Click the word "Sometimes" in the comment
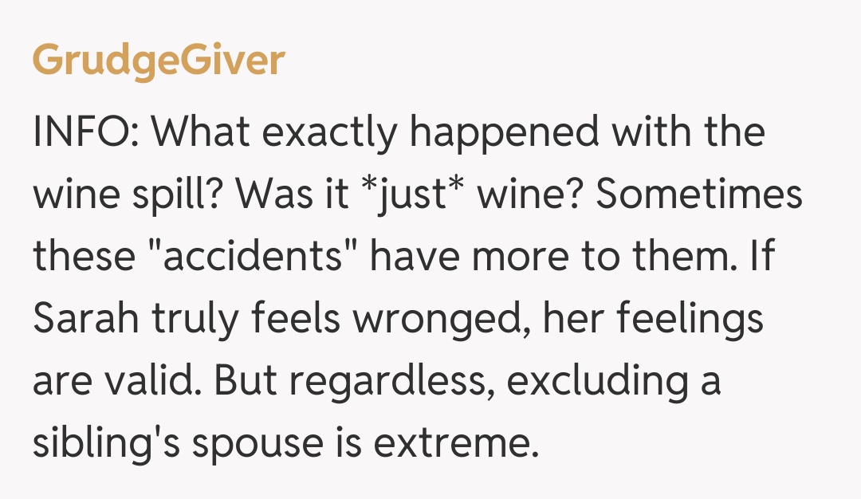Viewport: 861px width, 499px height. [x=699, y=195]
